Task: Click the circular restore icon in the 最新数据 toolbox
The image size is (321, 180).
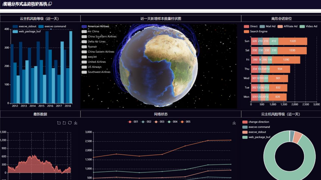Action: (70, 123)
